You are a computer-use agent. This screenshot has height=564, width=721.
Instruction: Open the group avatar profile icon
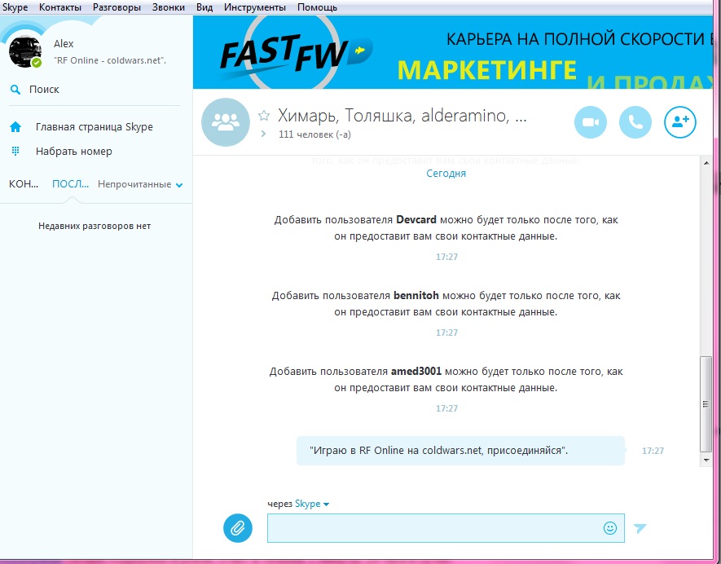pos(226,122)
